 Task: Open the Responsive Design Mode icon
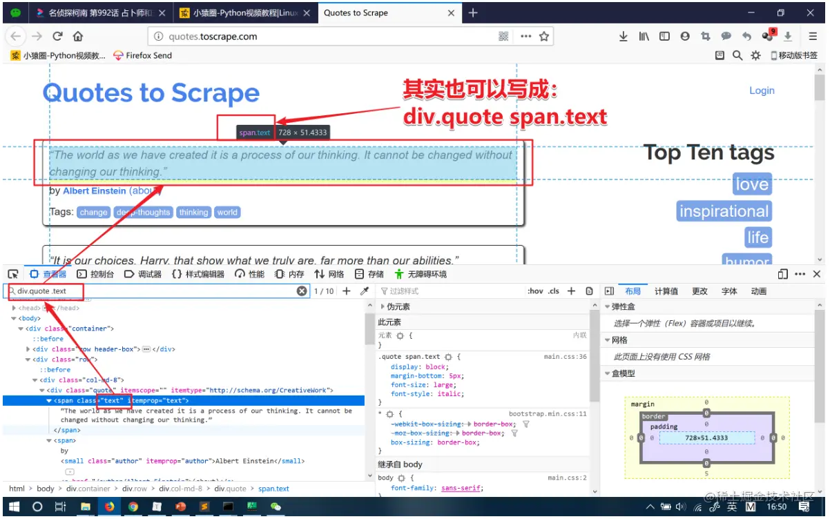click(x=782, y=274)
